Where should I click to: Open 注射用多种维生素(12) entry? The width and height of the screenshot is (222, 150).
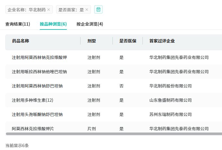pos(33,100)
